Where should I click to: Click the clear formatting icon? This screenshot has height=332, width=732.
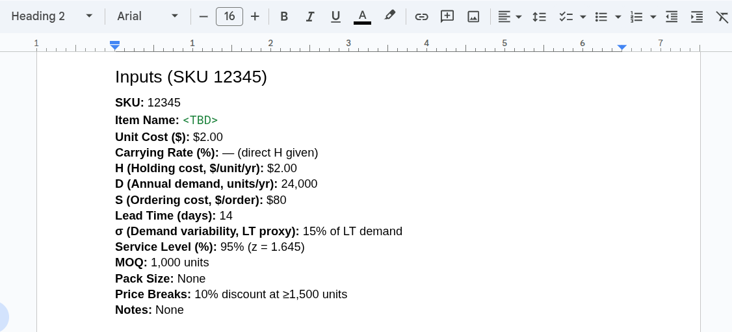pyautogui.click(x=722, y=16)
